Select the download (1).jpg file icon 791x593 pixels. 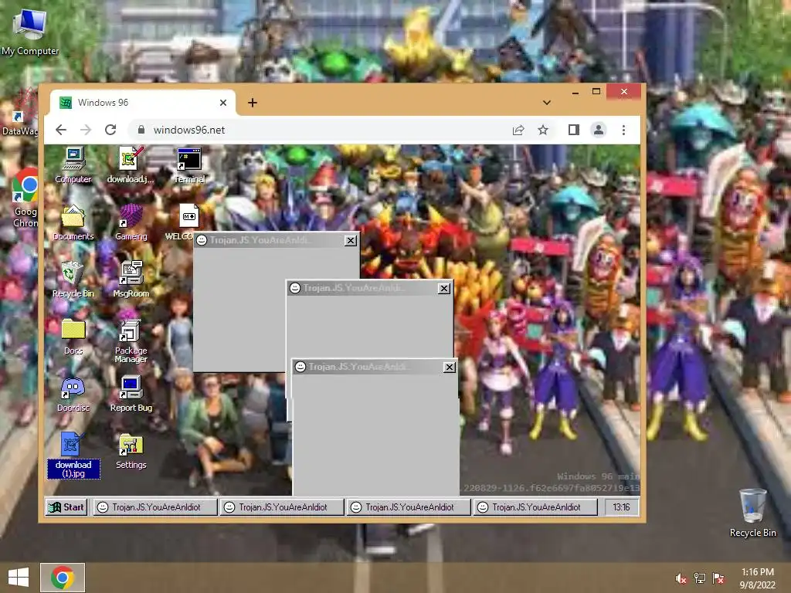pos(73,455)
